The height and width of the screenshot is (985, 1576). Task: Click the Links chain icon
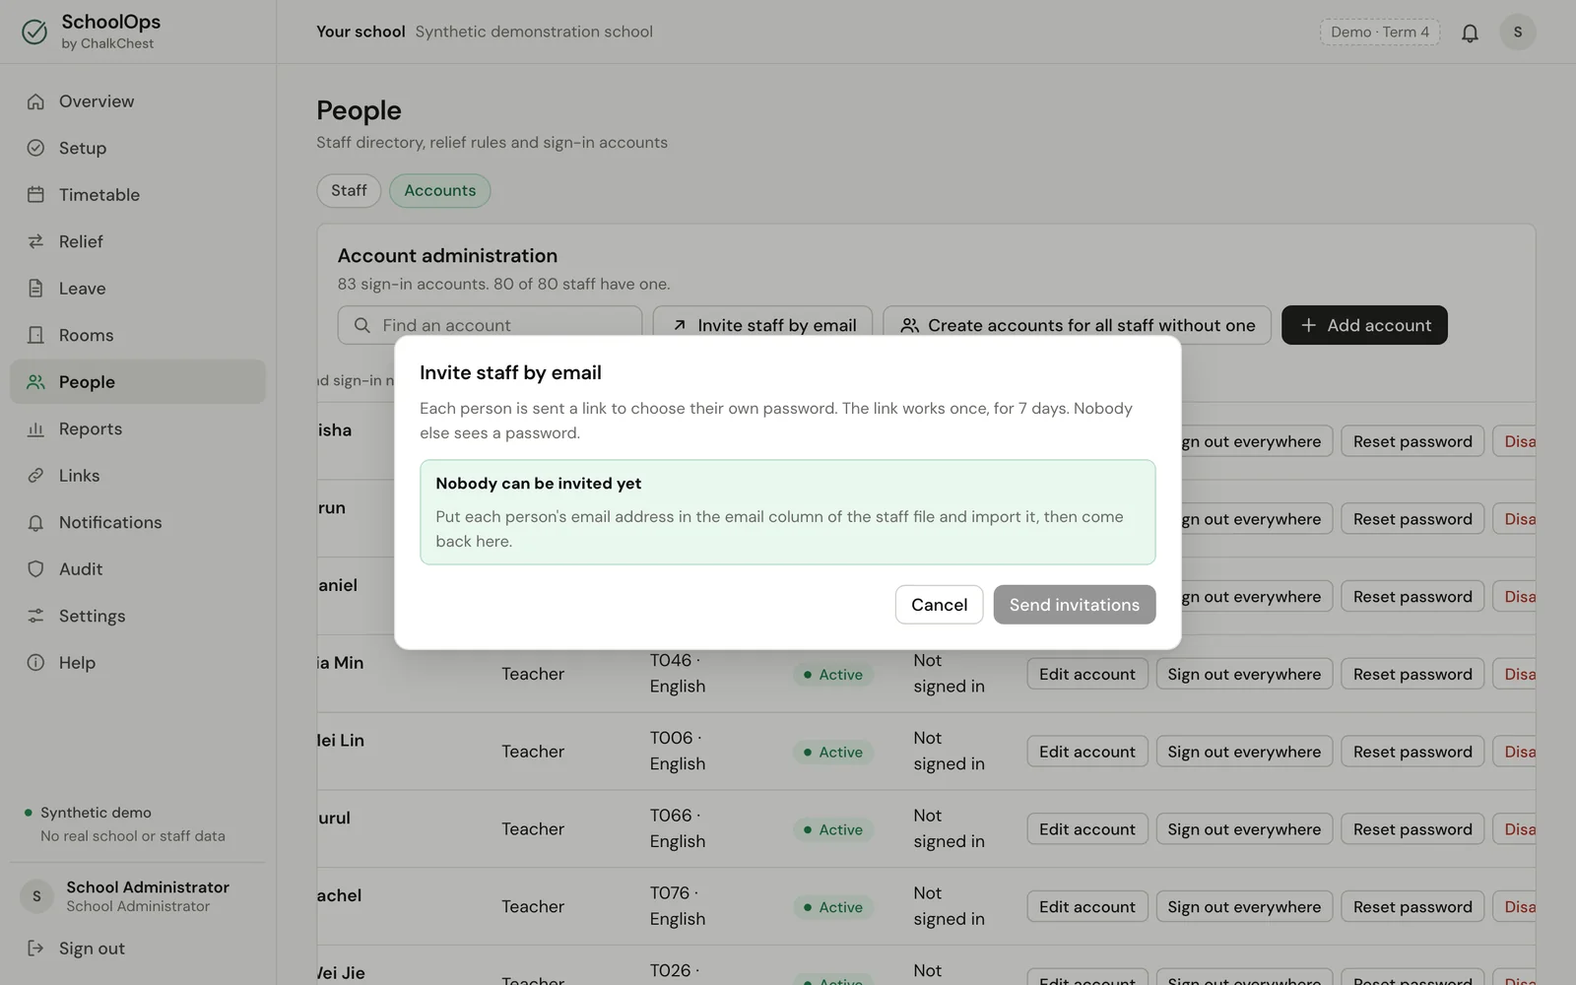[x=35, y=476]
